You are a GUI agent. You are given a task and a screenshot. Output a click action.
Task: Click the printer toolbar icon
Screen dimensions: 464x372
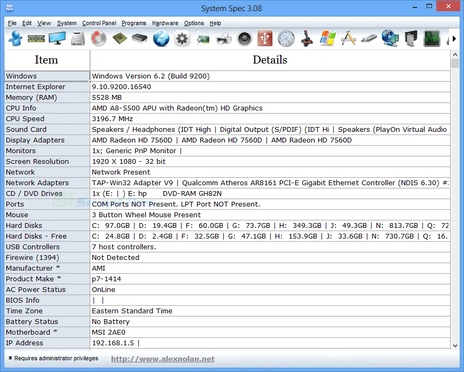tap(224, 39)
